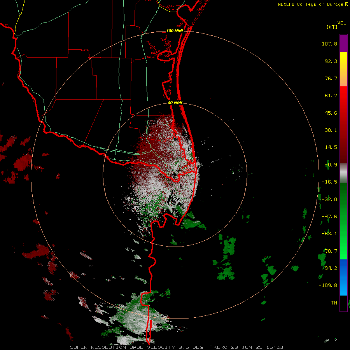Pick the purple segment of the color bar

click(x=343, y=44)
